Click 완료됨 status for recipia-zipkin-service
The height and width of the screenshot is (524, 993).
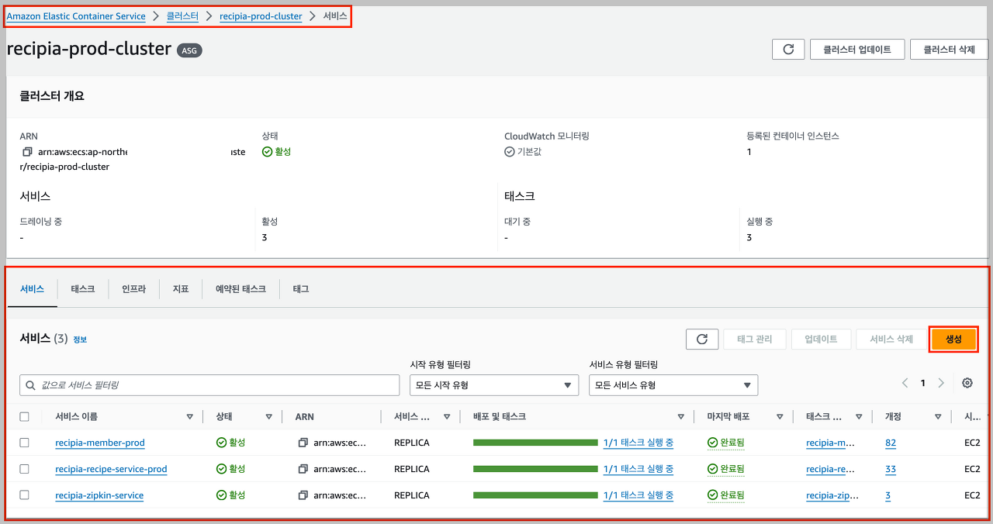pos(726,495)
